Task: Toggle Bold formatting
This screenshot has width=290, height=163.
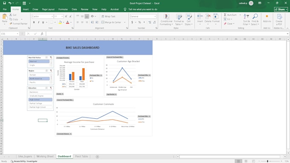Action: (34, 22)
